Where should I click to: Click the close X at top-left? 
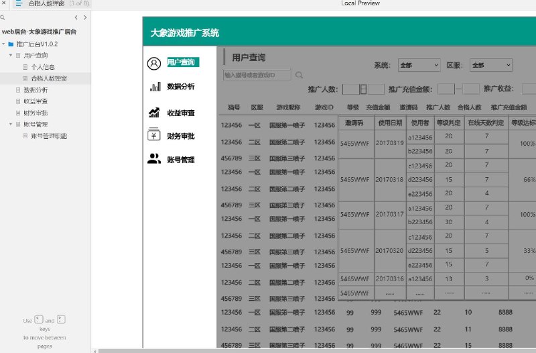pos(4,3)
